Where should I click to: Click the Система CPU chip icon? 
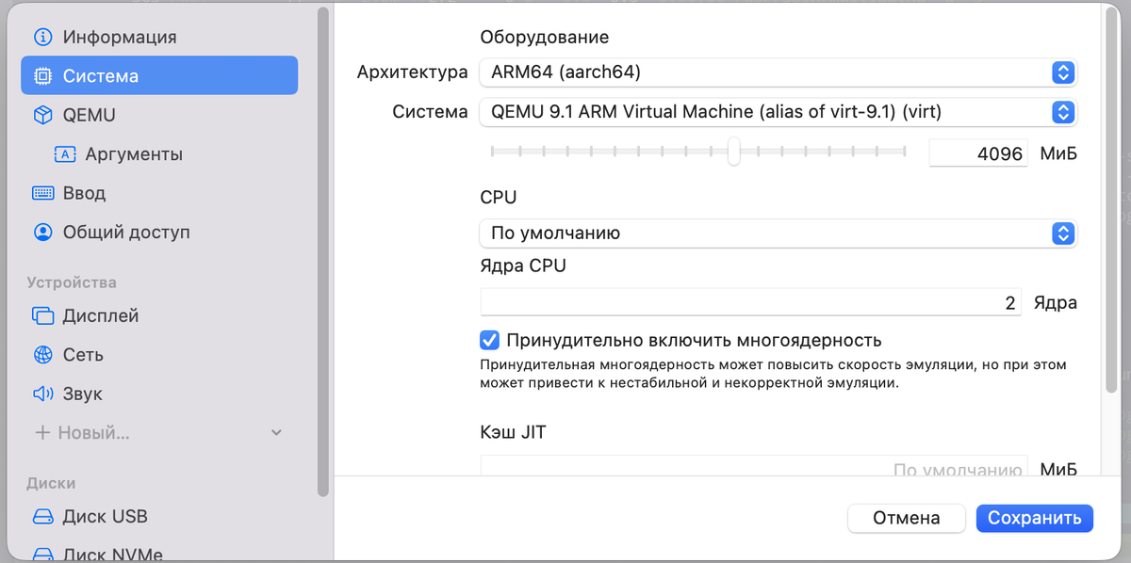pos(43,76)
